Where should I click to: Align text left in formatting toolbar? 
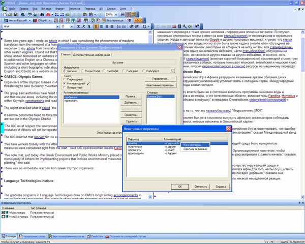tap(96, 26)
